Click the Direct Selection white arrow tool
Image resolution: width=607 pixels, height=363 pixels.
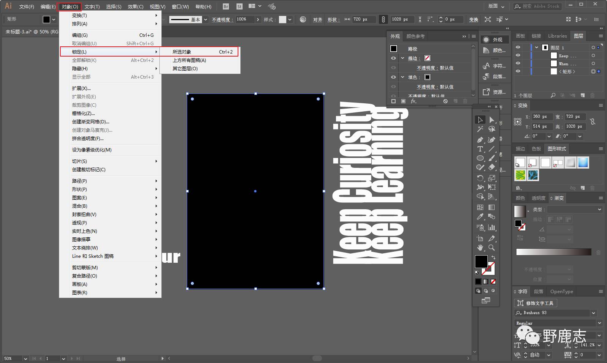coord(492,120)
